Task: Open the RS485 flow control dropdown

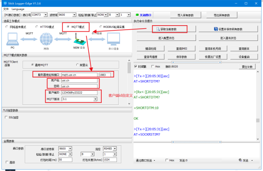Action: coord(115,148)
